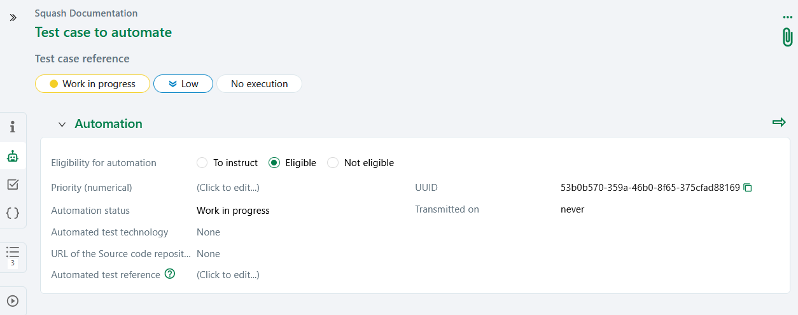Show help for Automated test reference
Screen dimensions: 798x315
point(170,274)
